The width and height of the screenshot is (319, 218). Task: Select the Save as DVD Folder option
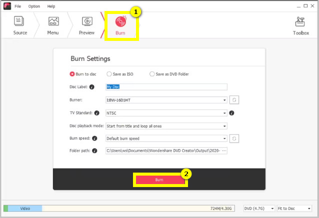[169, 74]
